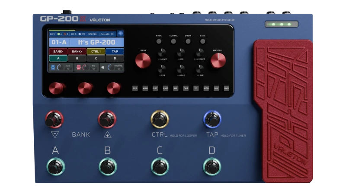Stomp footswitch C
The height and width of the screenshot is (194, 346).
[160, 167]
